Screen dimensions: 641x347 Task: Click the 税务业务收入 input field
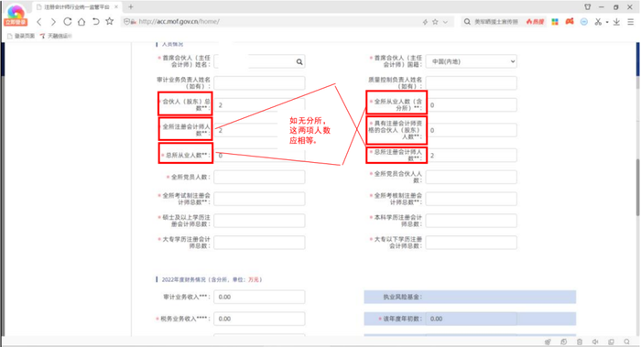259,319
